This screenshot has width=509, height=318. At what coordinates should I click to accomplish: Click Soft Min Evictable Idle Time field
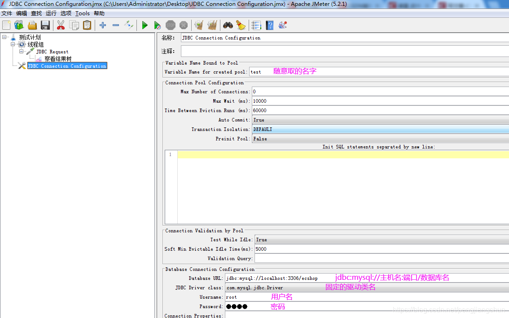382,249
